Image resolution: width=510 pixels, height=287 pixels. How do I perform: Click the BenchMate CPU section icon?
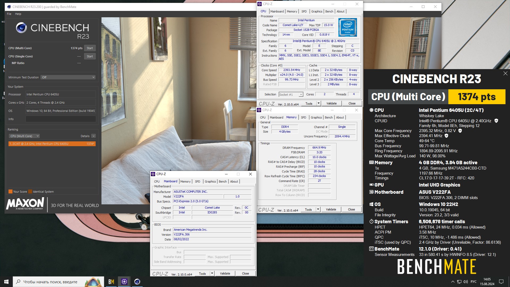coord(371,110)
